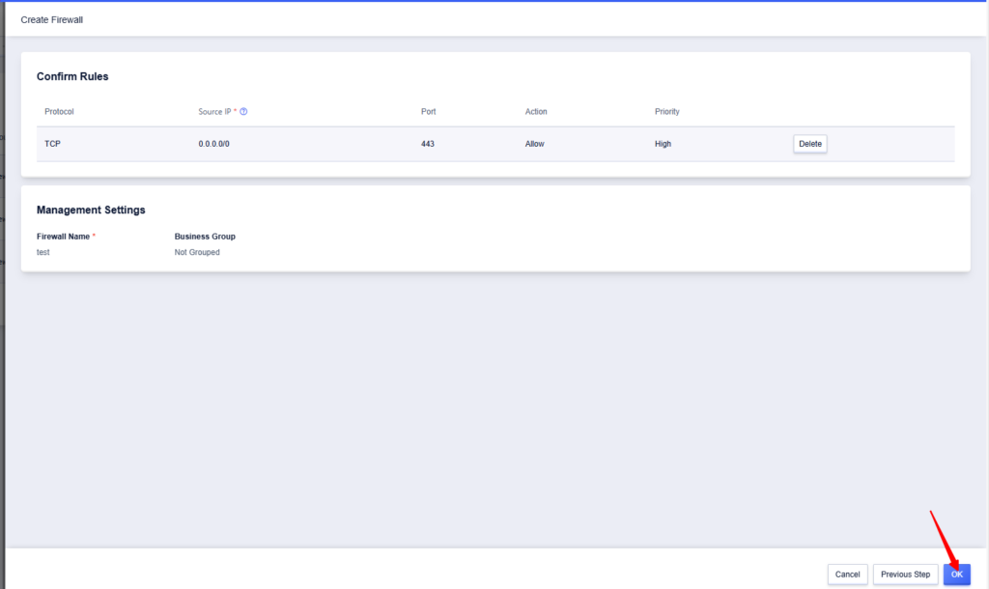Click the Create Firewall title
989x589 pixels.
point(52,19)
